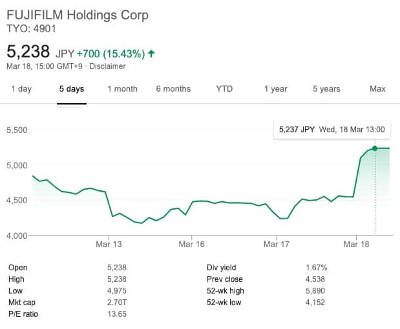
Task: Switch to the 5 days tab
Action: [71, 89]
